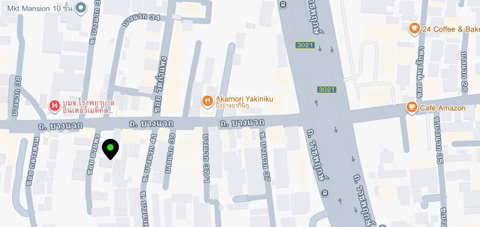
Task: Click the black location pin with green dot
Action: pyautogui.click(x=110, y=149)
